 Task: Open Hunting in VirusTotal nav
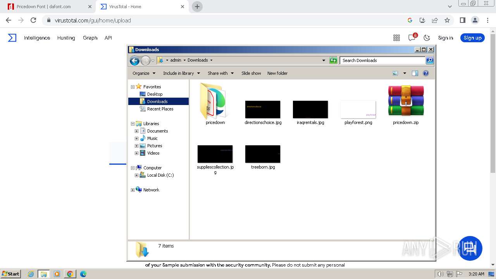66,38
